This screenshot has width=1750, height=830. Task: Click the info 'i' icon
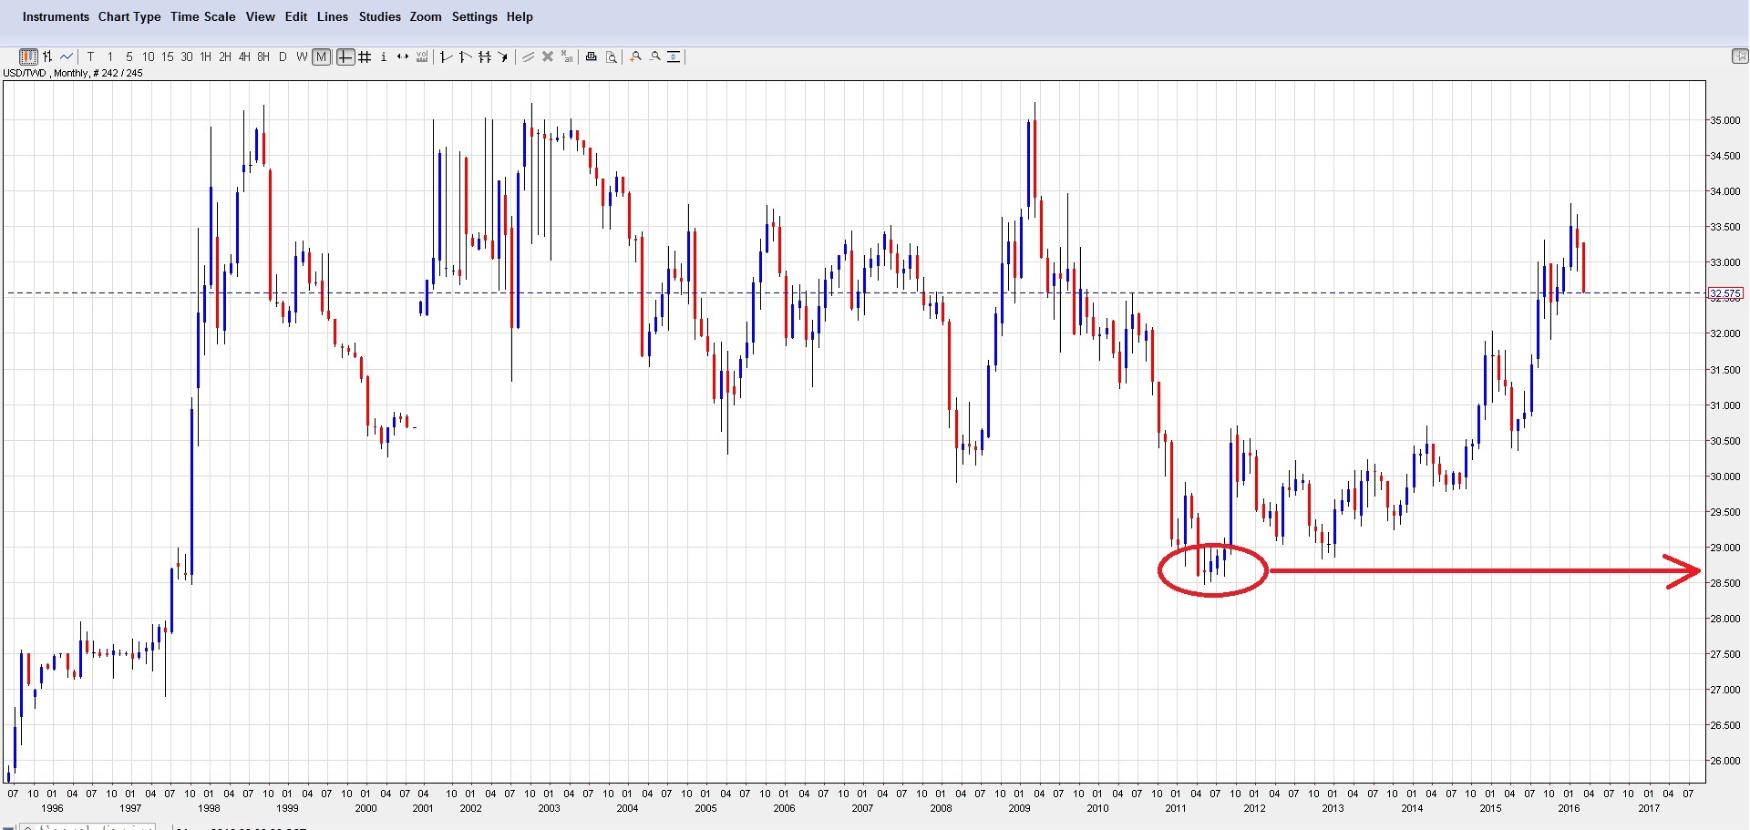[384, 56]
